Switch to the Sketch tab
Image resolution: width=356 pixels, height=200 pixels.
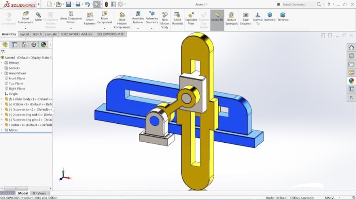[x=37, y=34]
